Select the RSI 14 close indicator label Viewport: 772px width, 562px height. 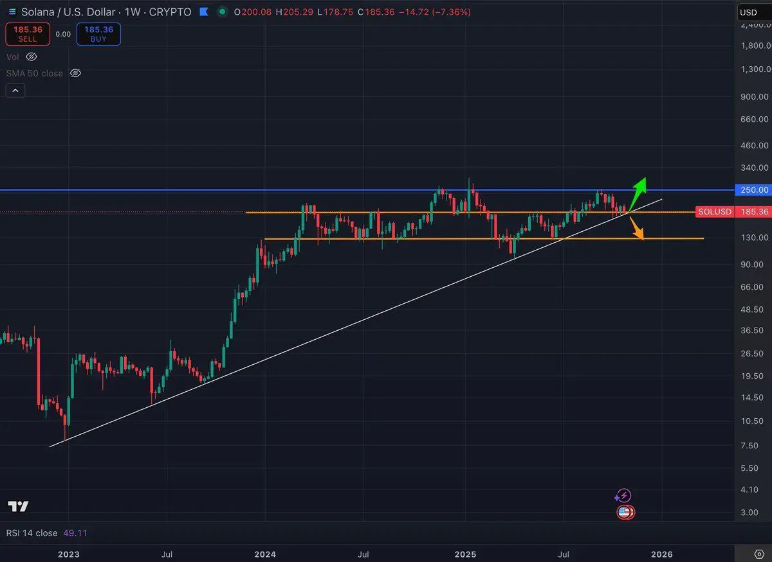point(32,533)
